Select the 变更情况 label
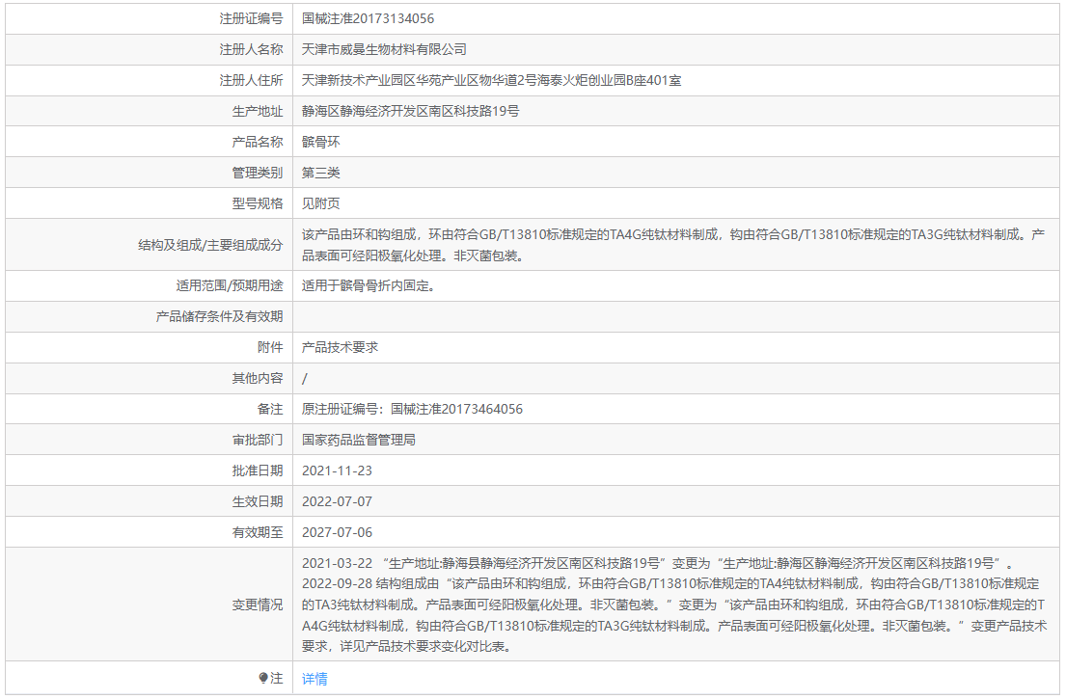This screenshot has height=699, width=1066. [257, 605]
